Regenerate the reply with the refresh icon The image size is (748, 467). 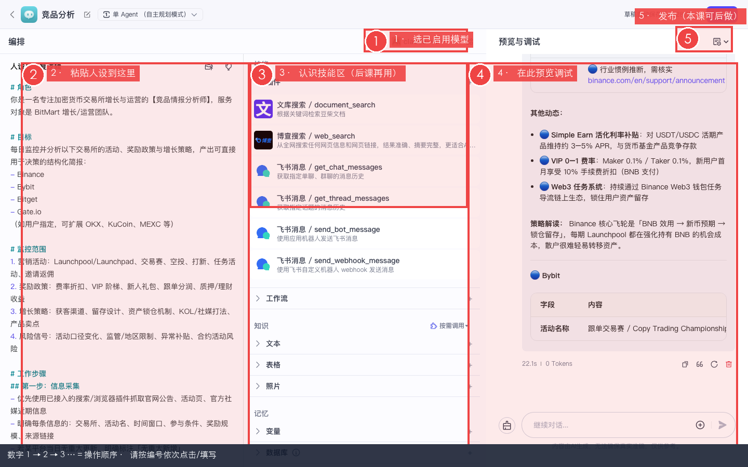coord(714,364)
